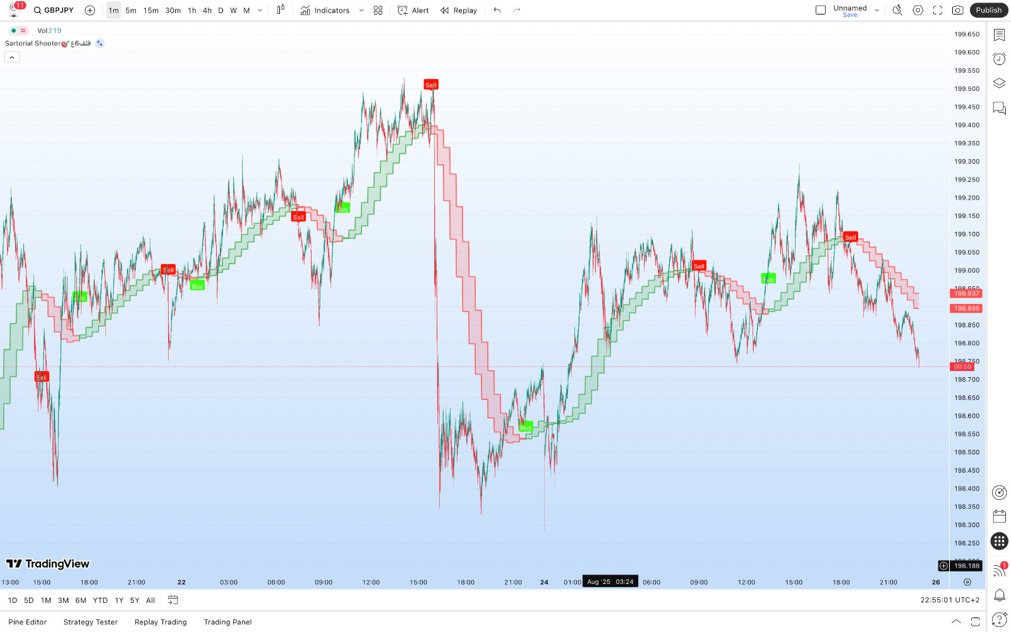
Task: Click the 198.895 red price label
Action: [x=966, y=308]
